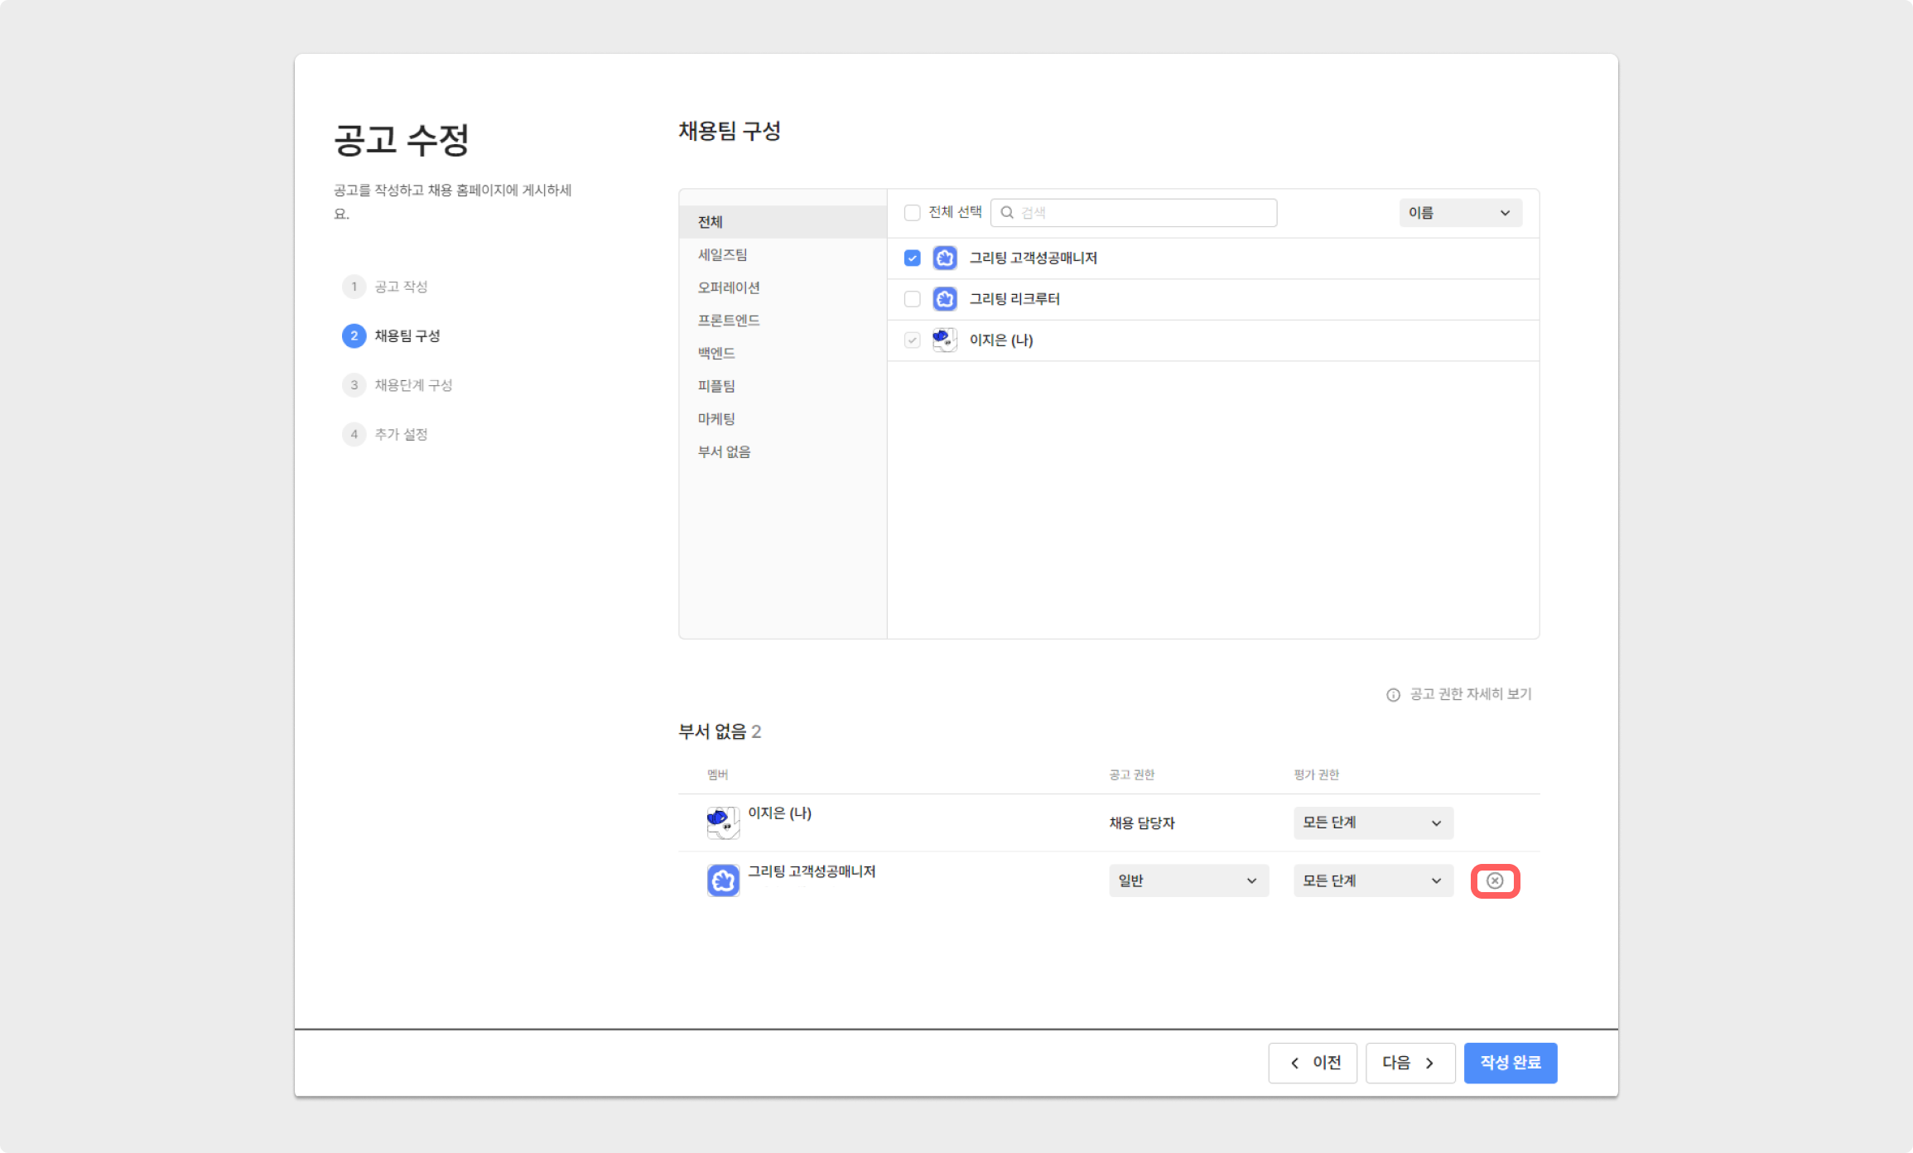Click the info icon beside 공고 권한 자세히 보기
Viewport: 1913px width, 1153px height.
tap(1393, 695)
